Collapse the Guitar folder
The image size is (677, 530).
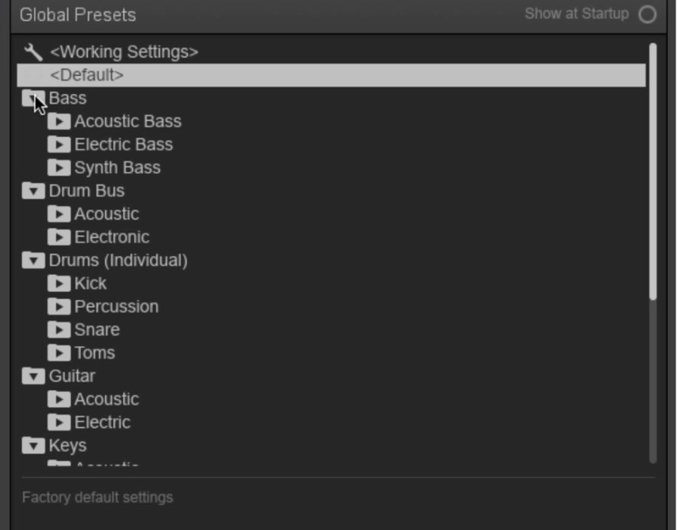coord(33,376)
